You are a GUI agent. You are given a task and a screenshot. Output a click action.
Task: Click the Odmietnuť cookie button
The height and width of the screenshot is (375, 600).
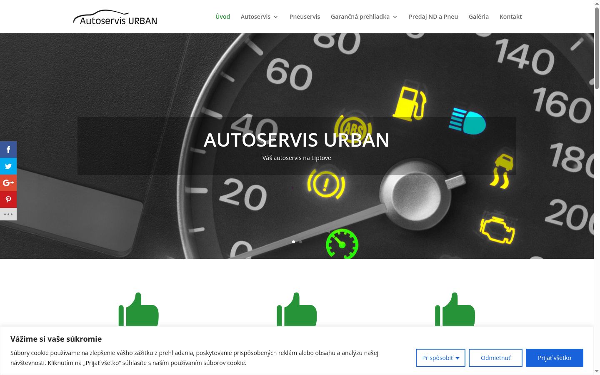coord(495,358)
